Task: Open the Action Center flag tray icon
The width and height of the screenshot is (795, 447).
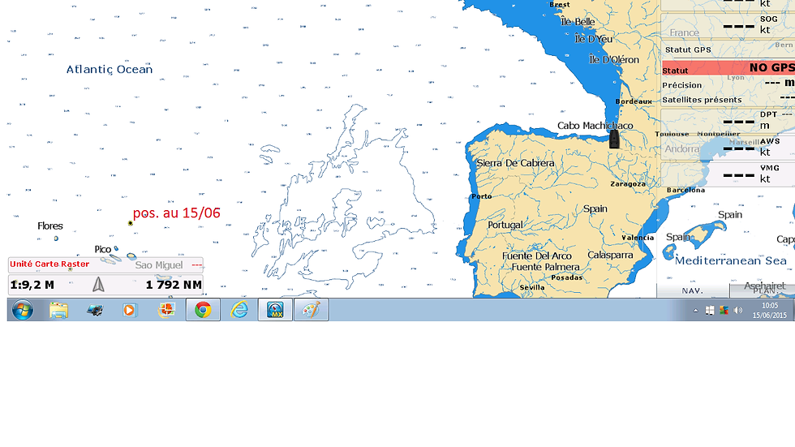Action: click(710, 310)
